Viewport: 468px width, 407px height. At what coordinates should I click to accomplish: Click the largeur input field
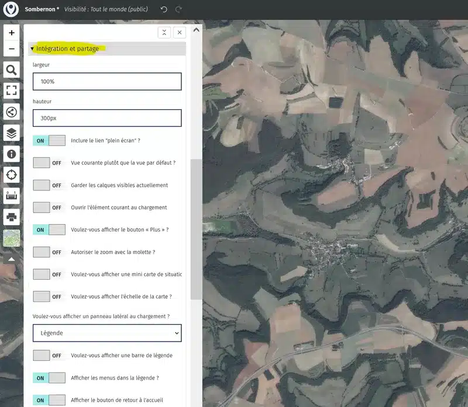pyautogui.click(x=107, y=81)
